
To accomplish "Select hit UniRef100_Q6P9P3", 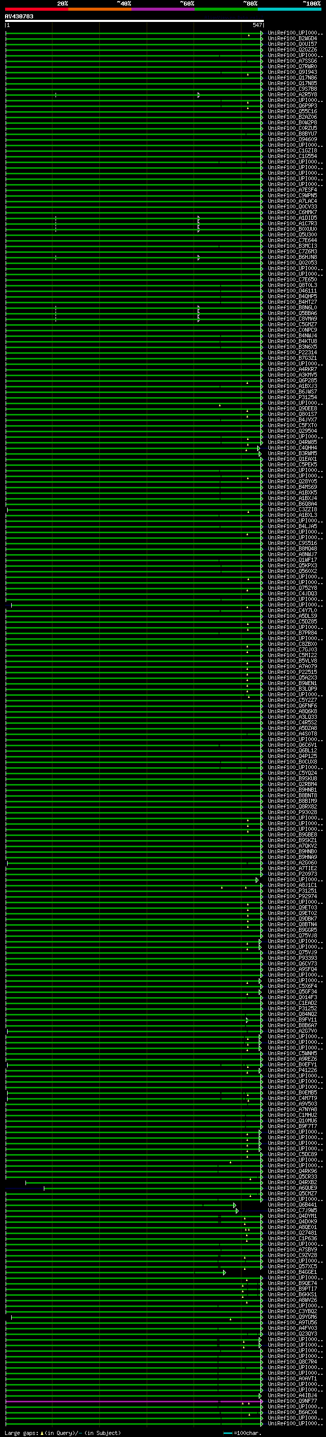I will click(292, 106).
